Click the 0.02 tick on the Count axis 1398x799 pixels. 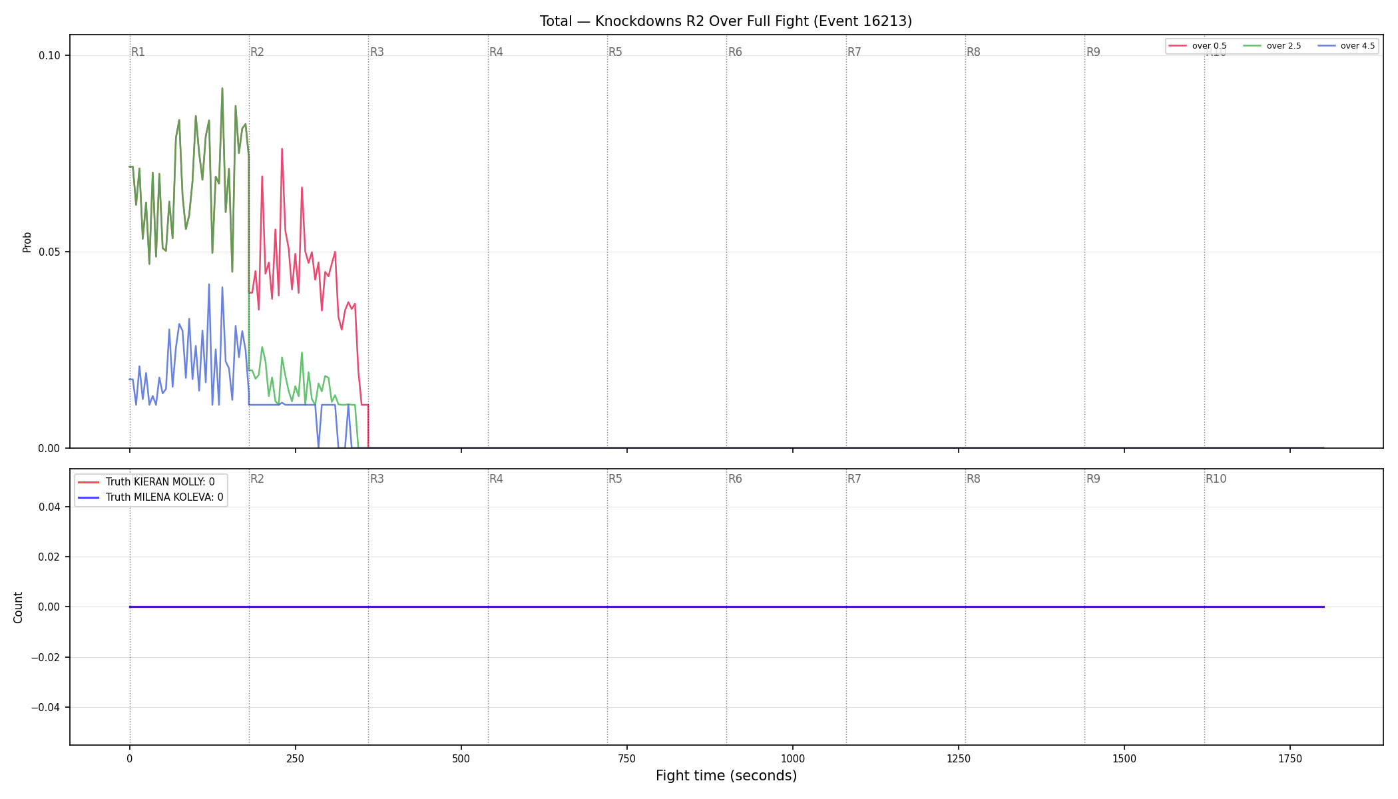(x=49, y=557)
